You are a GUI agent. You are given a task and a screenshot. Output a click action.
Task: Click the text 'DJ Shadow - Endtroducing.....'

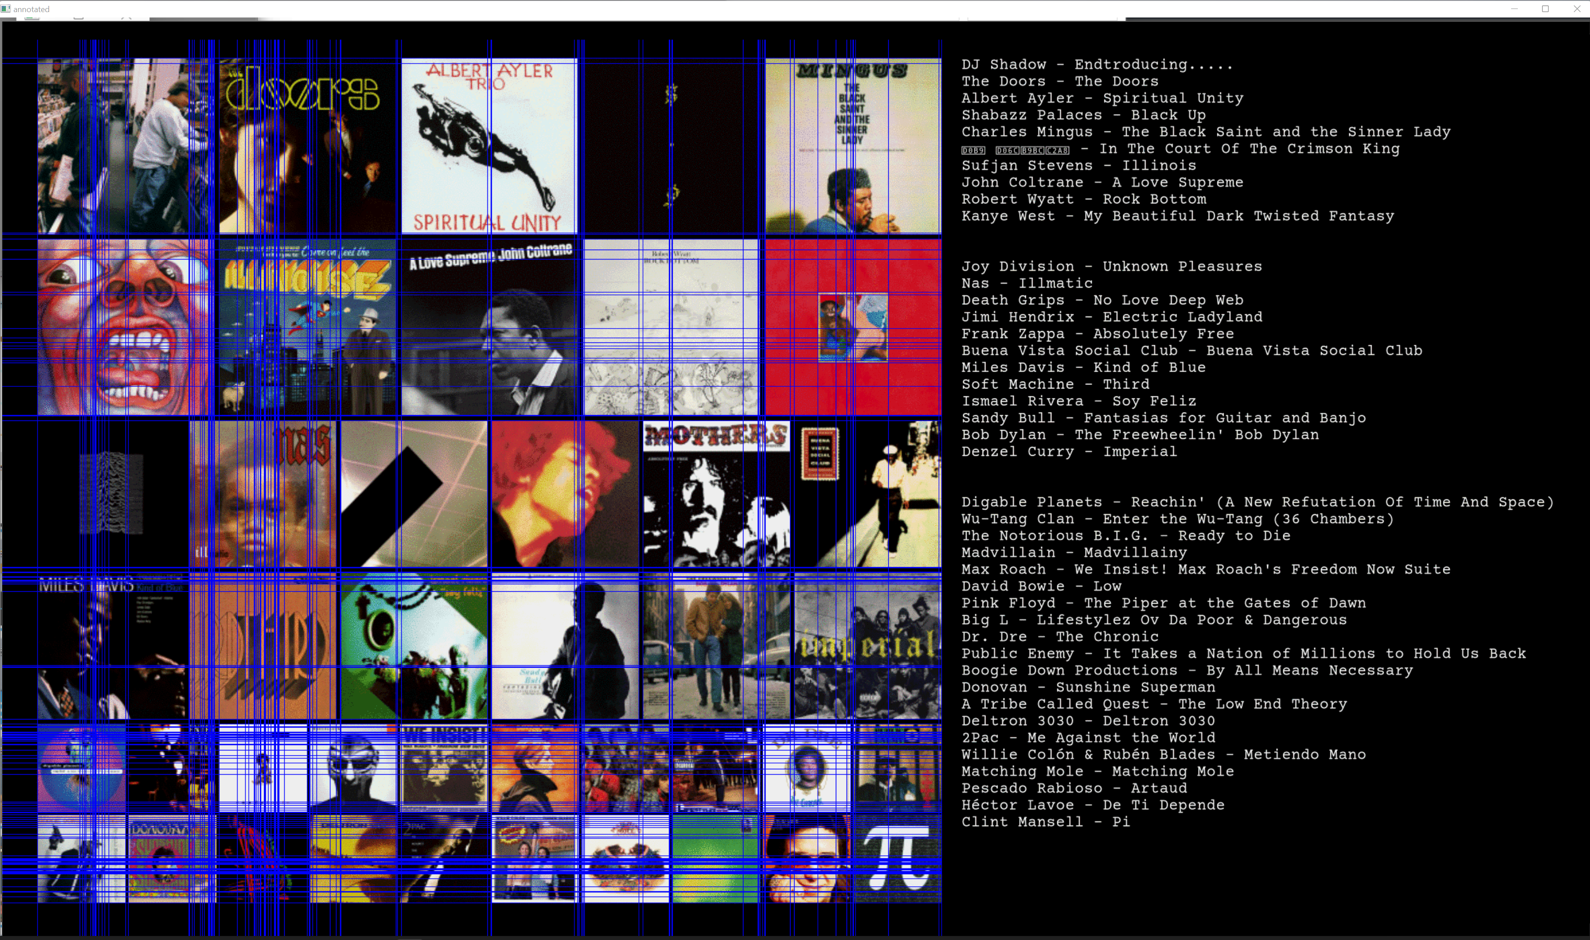coord(1097,65)
